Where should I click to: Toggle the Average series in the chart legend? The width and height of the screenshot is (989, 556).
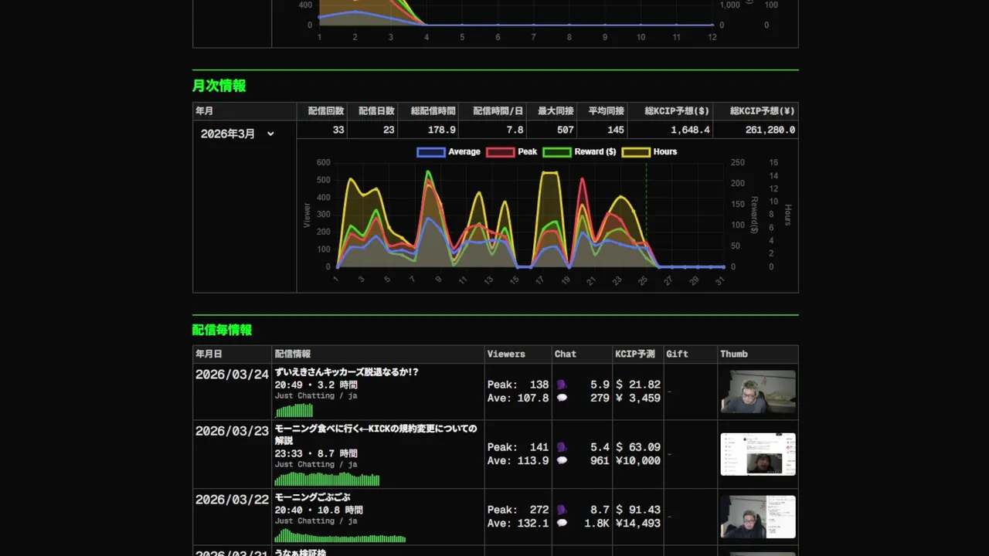tap(449, 152)
